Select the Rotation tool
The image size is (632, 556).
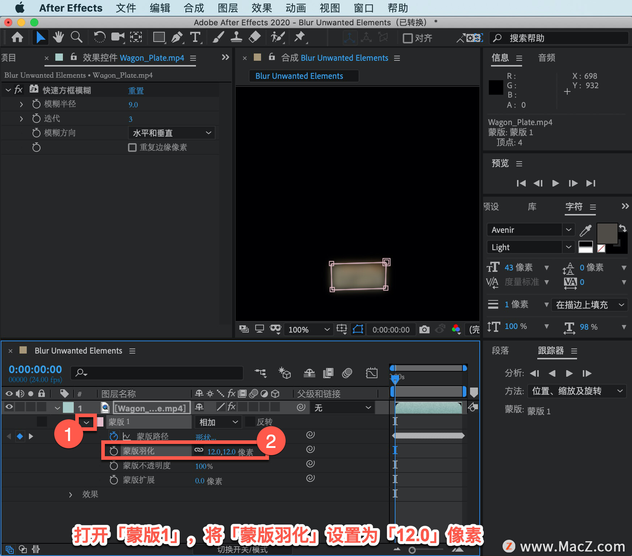[x=99, y=38]
